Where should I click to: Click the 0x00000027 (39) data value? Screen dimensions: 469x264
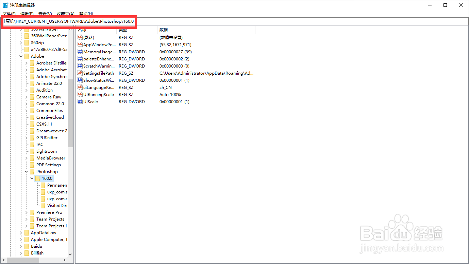[176, 52]
